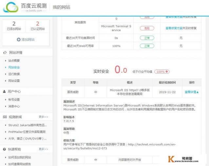The height and width of the screenshot is (166, 209).
Task: Click the 修复方案 heading
Action: coord(69,140)
